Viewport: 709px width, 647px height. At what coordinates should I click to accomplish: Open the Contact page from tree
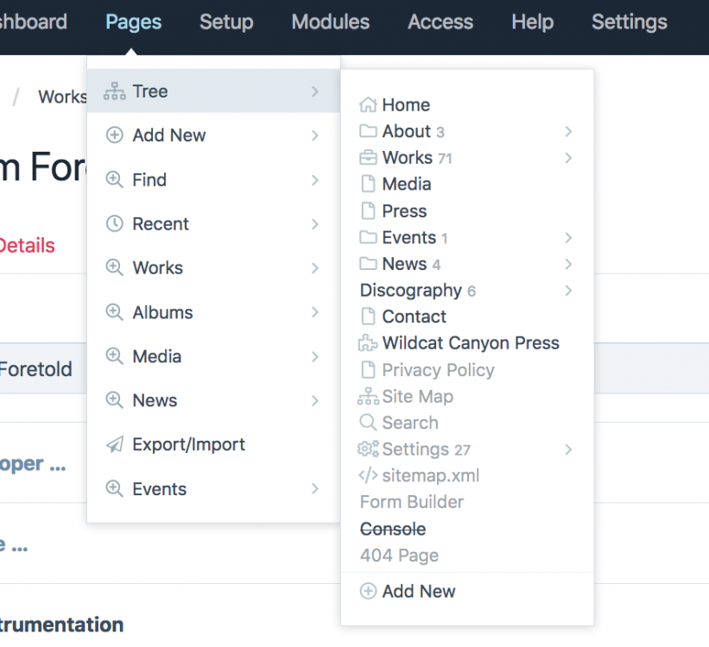point(414,317)
